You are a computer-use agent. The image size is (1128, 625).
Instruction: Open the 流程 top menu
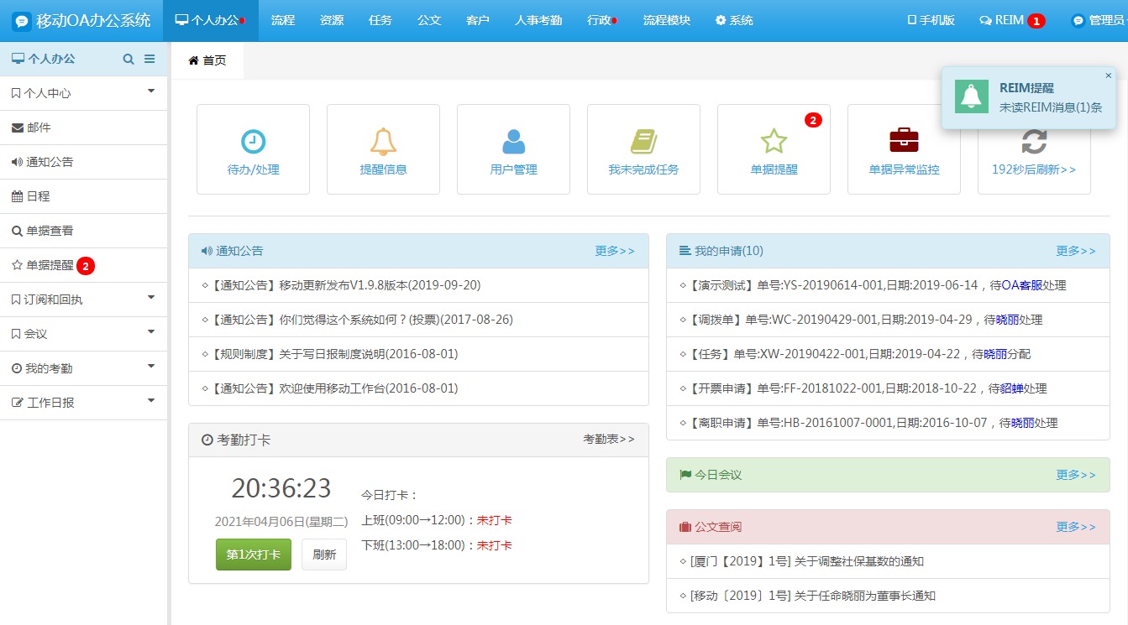(x=283, y=20)
